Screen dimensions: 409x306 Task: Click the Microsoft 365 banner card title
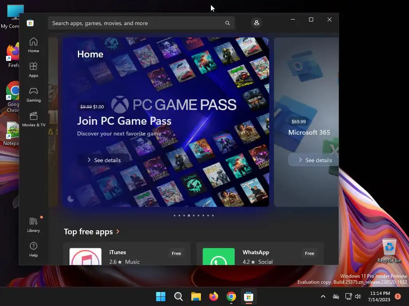pyautogui.click(x=309, y=132)
